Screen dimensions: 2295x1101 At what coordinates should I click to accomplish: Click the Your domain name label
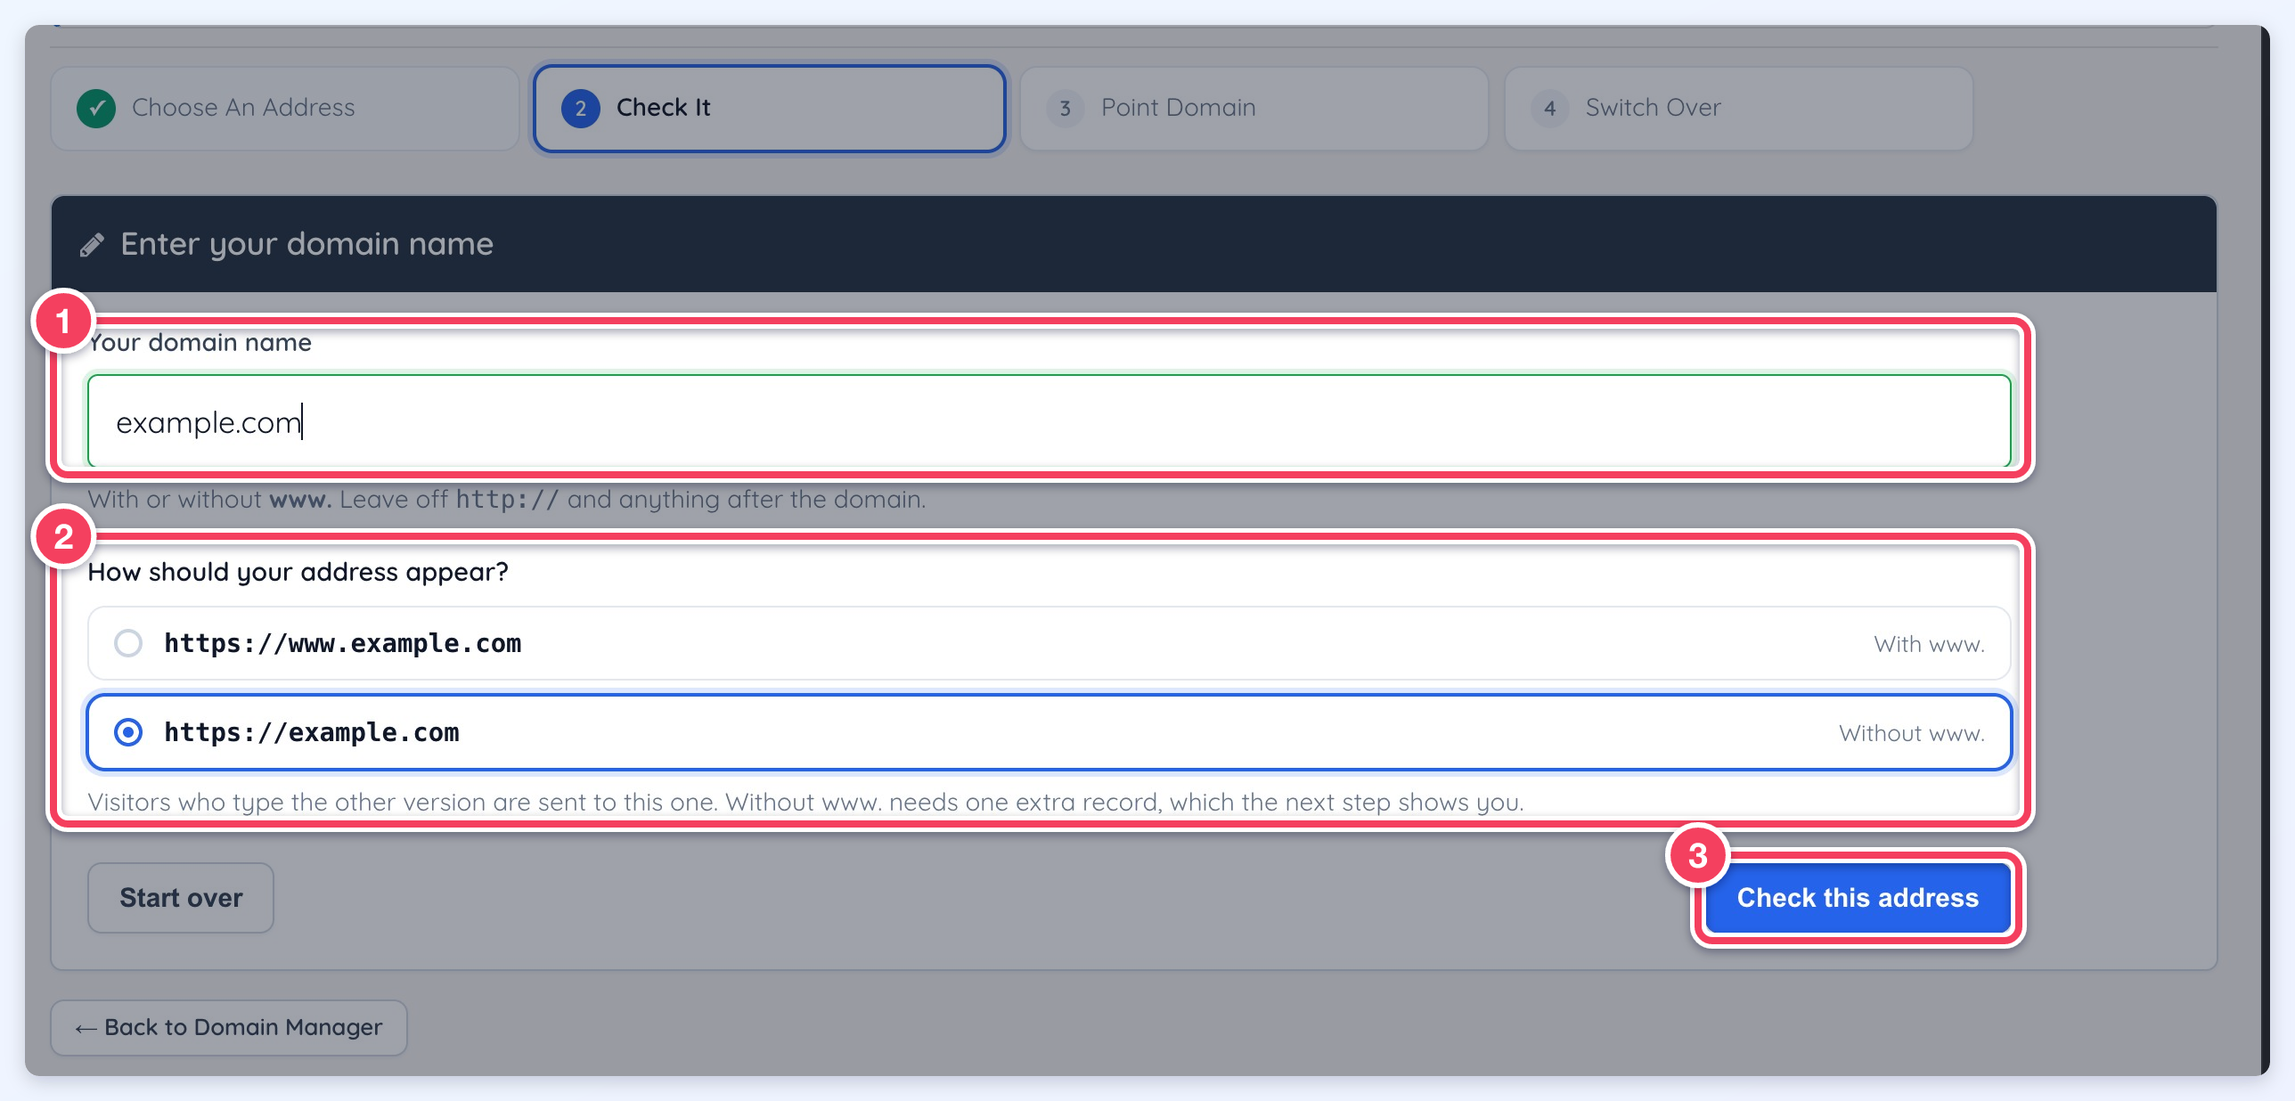point(200,342)
